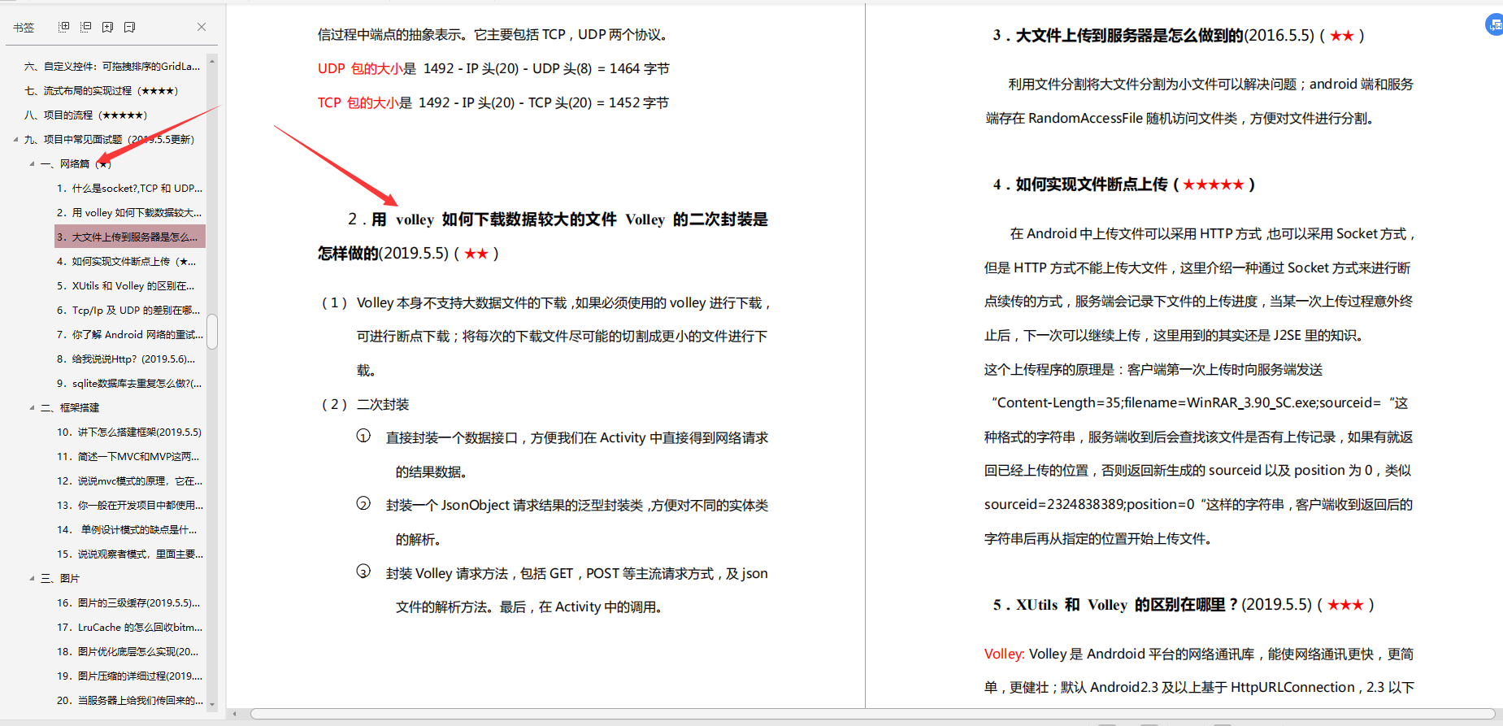Open bookmark 六、自定义控件 GridLayout
This screenshot has height=726, width=1503.
[x=112, y=66]
